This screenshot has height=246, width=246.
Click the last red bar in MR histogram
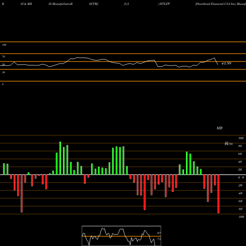(218, 194)
